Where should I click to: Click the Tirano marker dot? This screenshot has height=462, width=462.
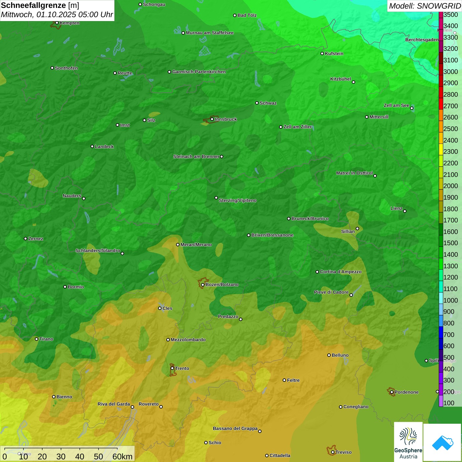[37, 339]
